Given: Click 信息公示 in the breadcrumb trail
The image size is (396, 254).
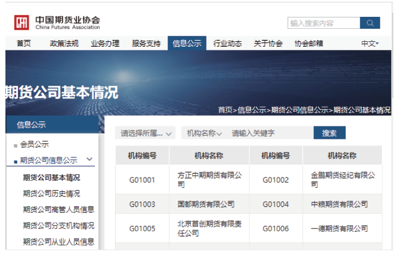Looking at the screenshot, I should click(252, 110).
